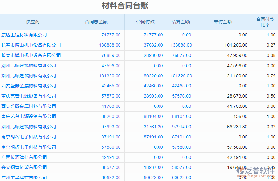Screen dimensions: 278x181
Task: Click contract total 88260.00
Action: click(x=111, y=116)
